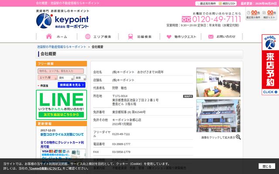Image resolution: width=279 pixels, height=174 pixels.
Task: Open お問い合わせ menu item
Action: pyautogui.click(x=226, y=37)
